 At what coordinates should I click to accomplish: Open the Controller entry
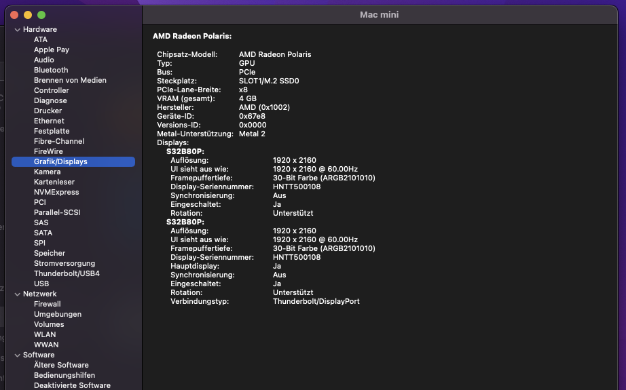coord(51,90)
